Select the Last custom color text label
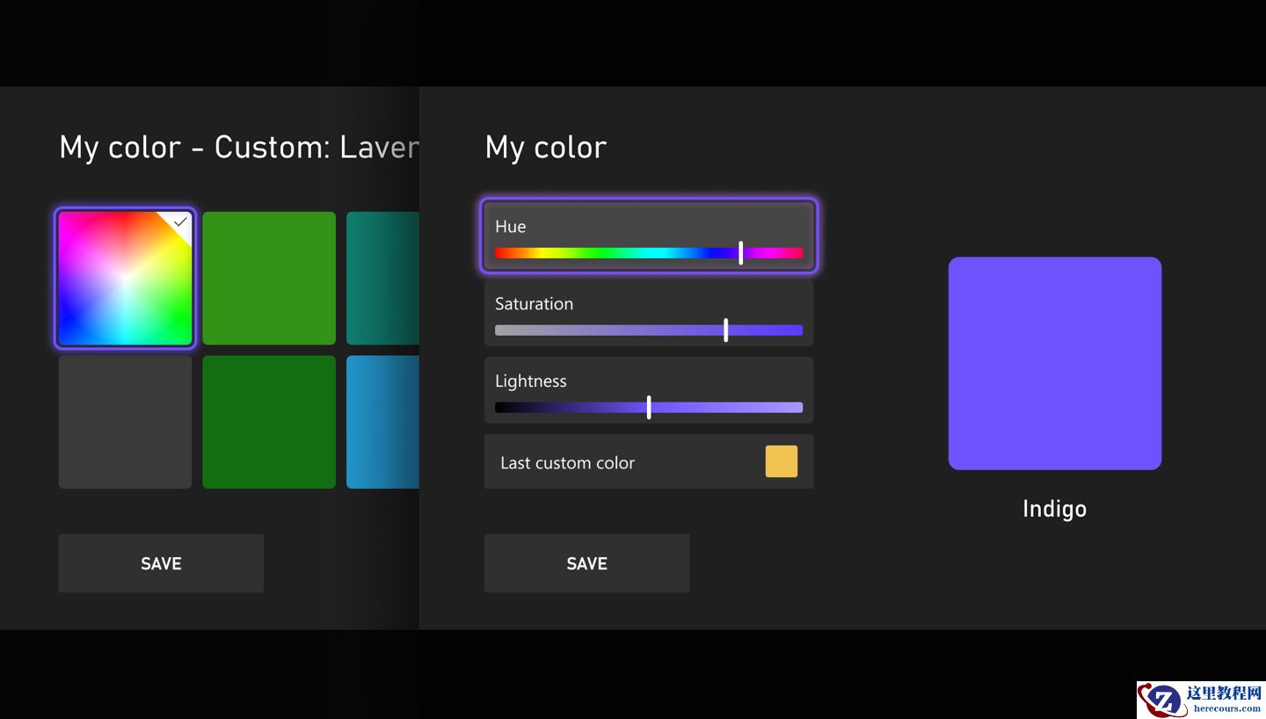 click(x=567, y=462)
